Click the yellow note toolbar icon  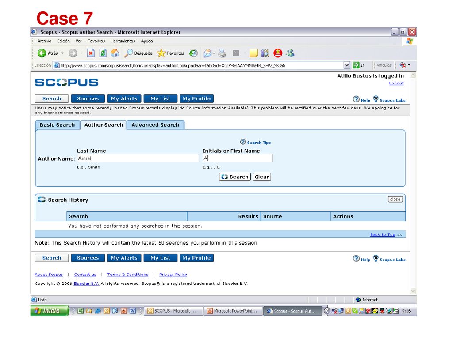point(253,53)
